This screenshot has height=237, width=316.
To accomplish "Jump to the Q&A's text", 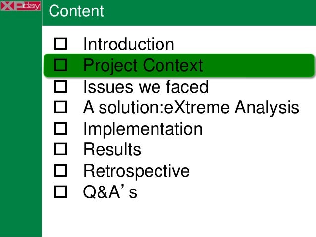I will pyautogui.click(x=110, y=192).
